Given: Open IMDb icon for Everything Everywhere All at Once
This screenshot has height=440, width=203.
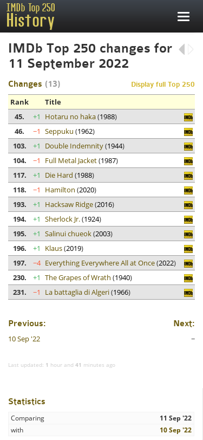Looking at the screenshot, I should [x=188, y=263].
